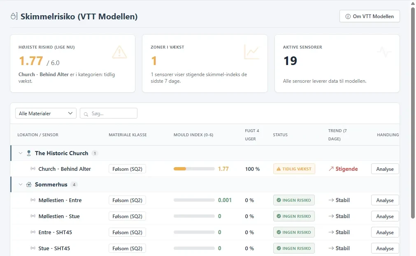Click the mould droplet icon beside the page title
The width and height of the screenshot is (416, 256).
(14, 16)
